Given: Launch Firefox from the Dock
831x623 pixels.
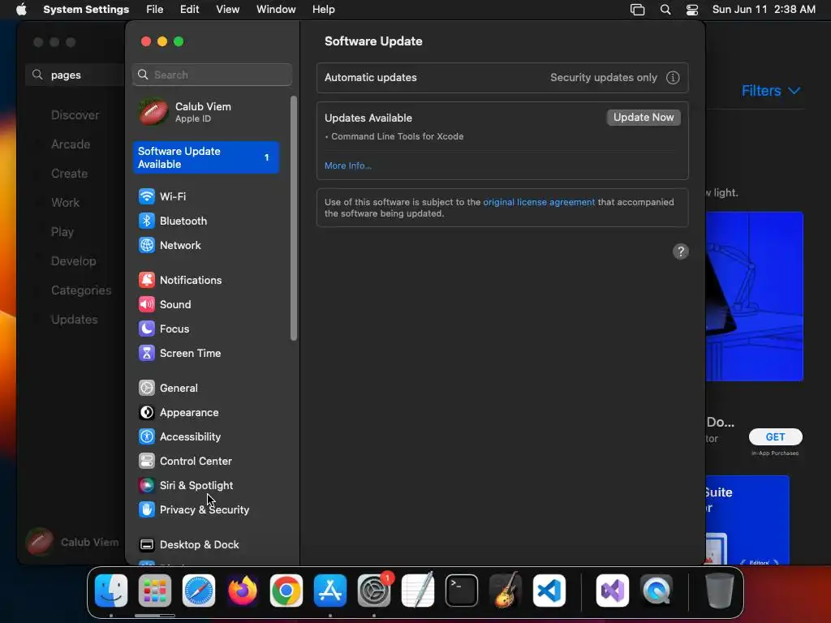Looking at the screenshot, I should [242, 591].
